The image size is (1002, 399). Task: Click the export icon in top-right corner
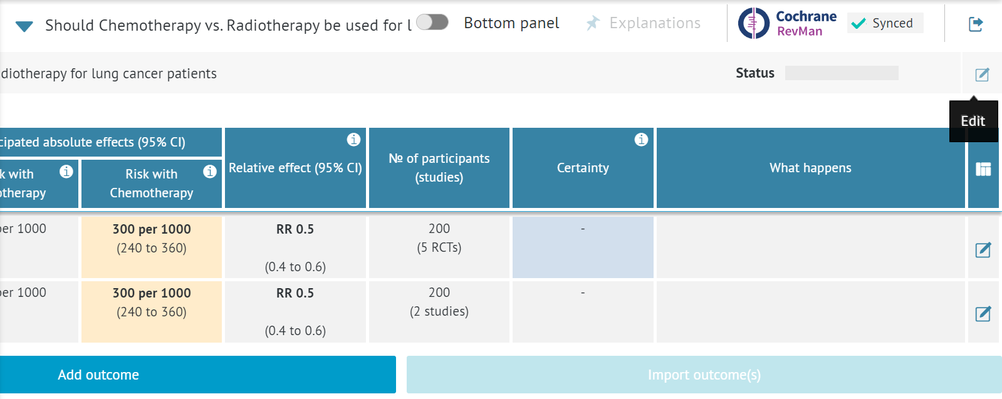[x=977, y=23]
